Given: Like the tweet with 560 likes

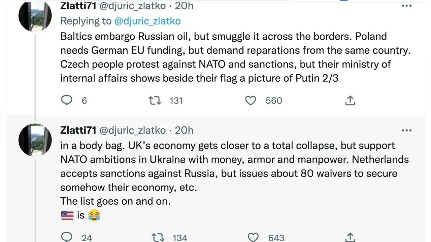Looking at the screenshot, I should (x=251, y=100).
